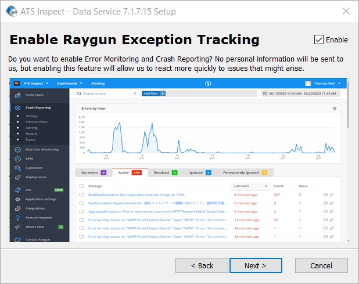Open the ATS Inspect application dropdown

coord(35,83)
